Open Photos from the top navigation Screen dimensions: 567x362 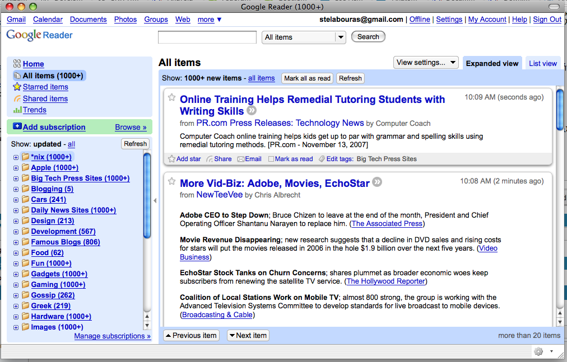pyautogui.click(x=126, y=20)
